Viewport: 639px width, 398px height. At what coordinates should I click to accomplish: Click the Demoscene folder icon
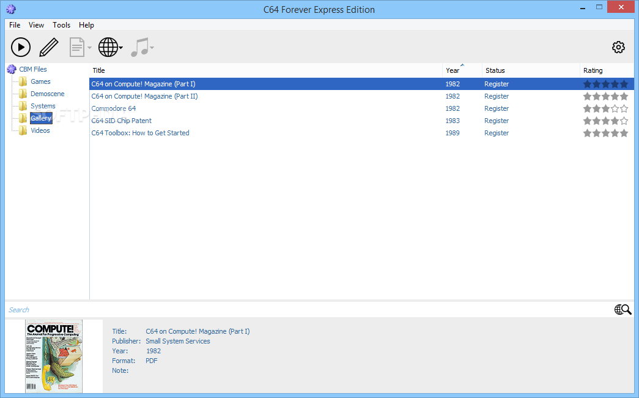(23, 94)
